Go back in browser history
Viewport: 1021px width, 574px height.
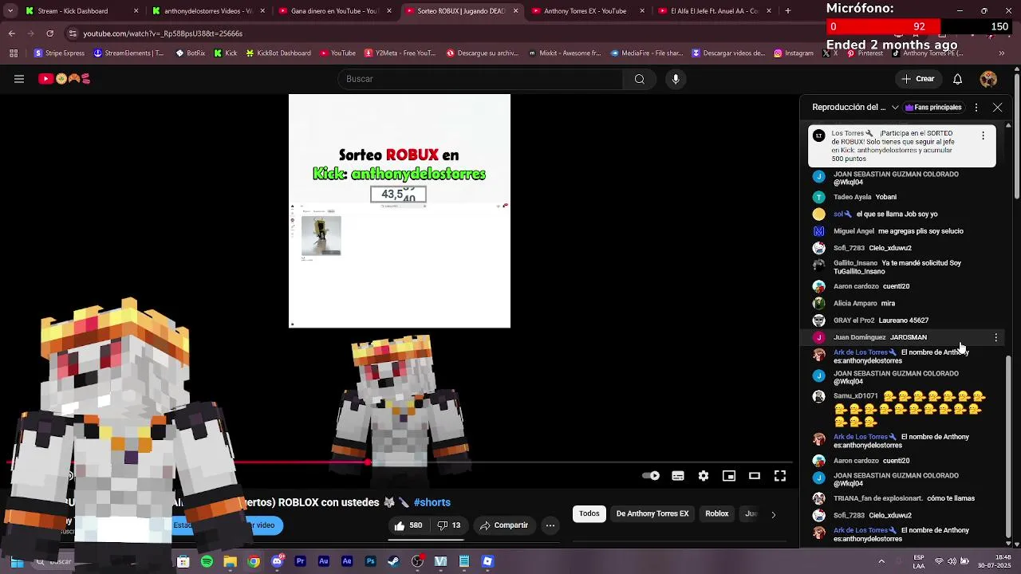pyautogui.click(x=12, y=33)
